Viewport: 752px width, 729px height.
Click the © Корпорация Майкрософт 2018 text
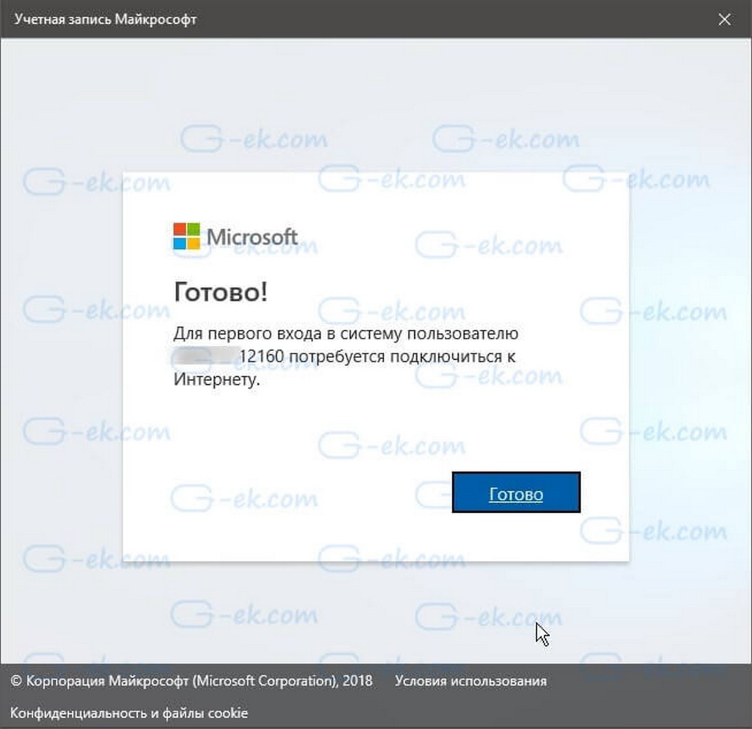click(x=192, y=681)
